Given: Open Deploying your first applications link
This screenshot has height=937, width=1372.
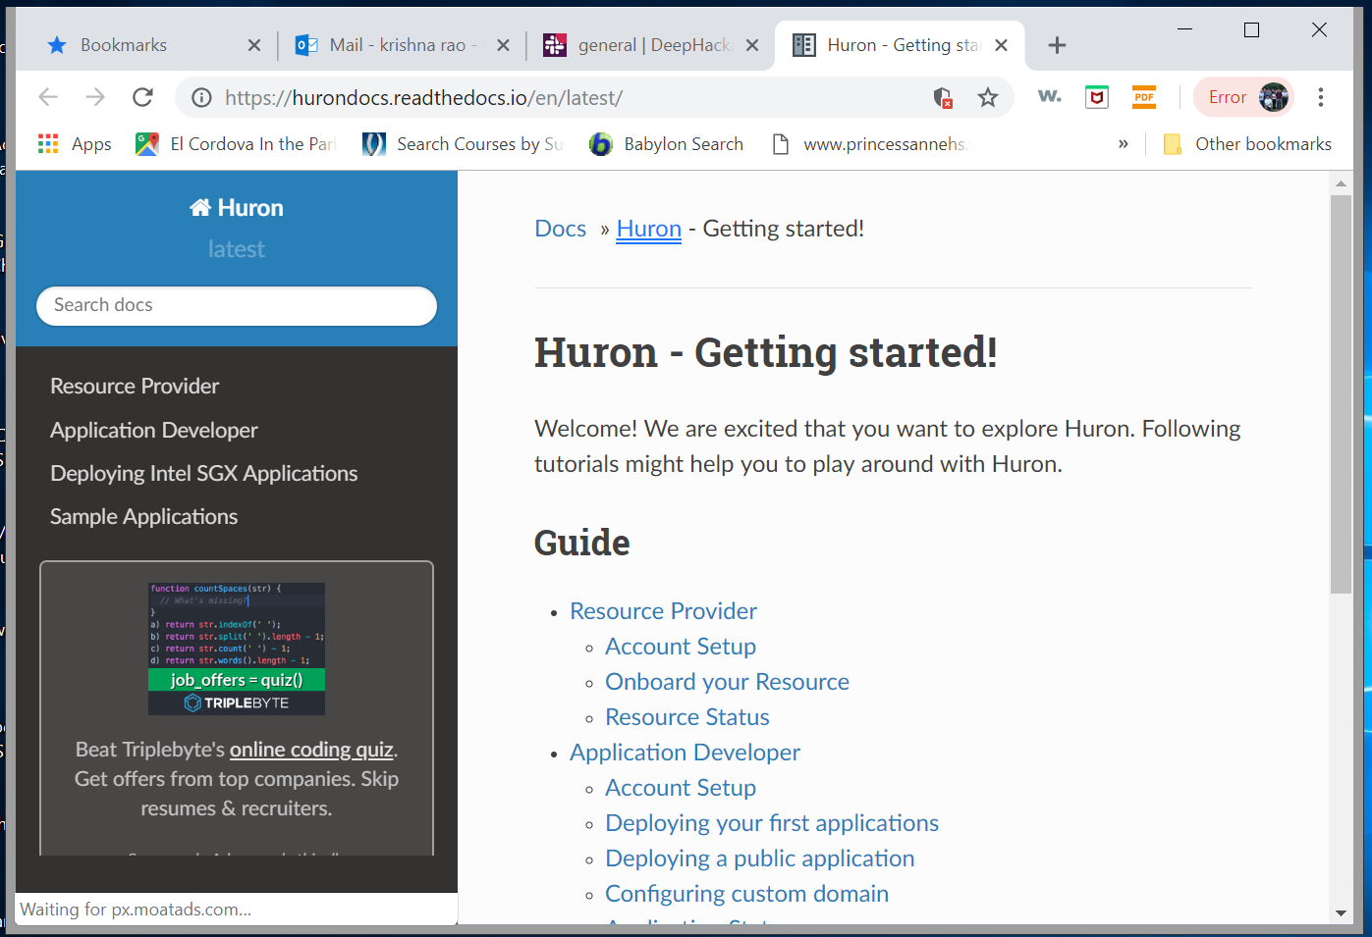Looking at the screenshot, I should coord(772,823).
